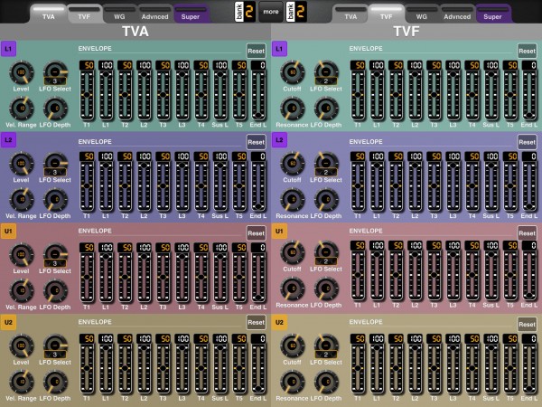This screenshot has width=542, height=407.
Task: Open the TVA tab in the right panel
Action: pos(350,14)
